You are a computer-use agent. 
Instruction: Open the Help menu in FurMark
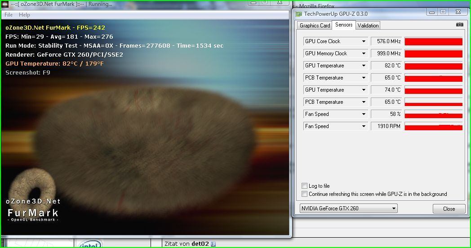tap(24, 15)
